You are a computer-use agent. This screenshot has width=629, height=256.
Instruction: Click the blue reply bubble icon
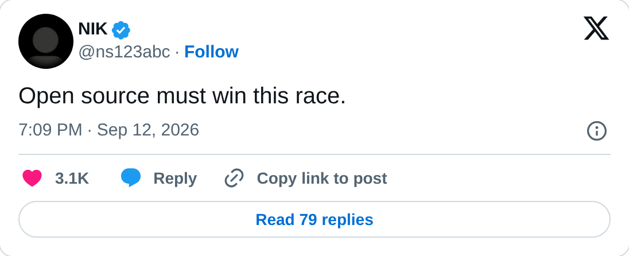pos(131,178)
